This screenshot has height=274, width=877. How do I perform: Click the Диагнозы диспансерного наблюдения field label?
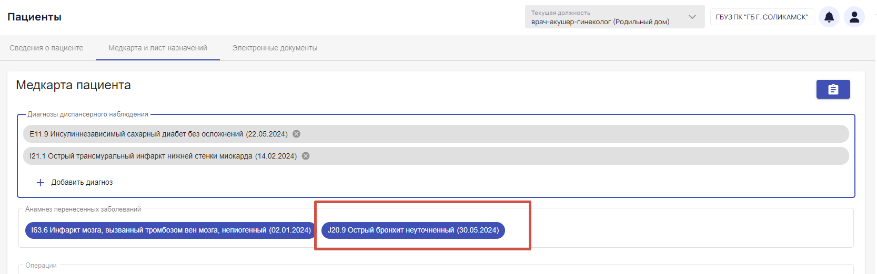coord(88,114)
